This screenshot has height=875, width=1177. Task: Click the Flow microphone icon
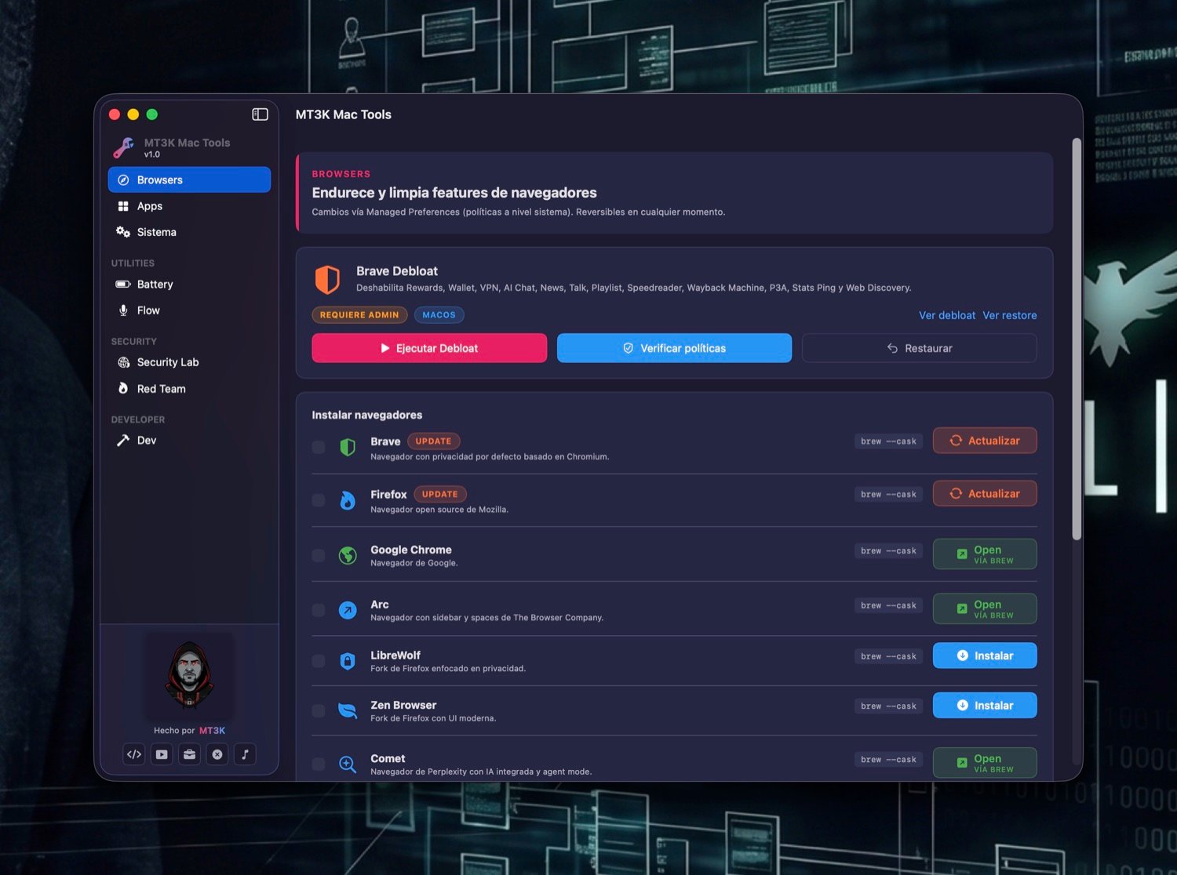[123, 310]
